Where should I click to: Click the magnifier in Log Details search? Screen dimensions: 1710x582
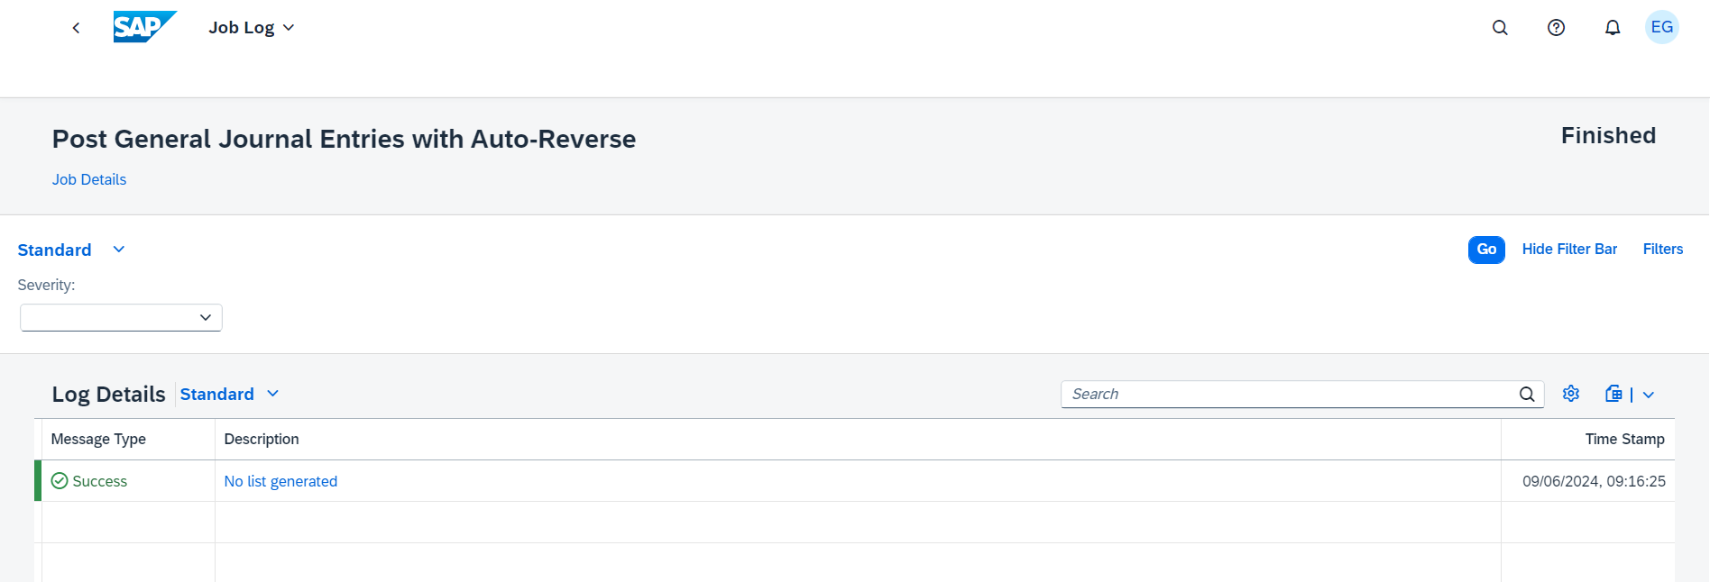pyautogui.click(x=1527, y=394)
